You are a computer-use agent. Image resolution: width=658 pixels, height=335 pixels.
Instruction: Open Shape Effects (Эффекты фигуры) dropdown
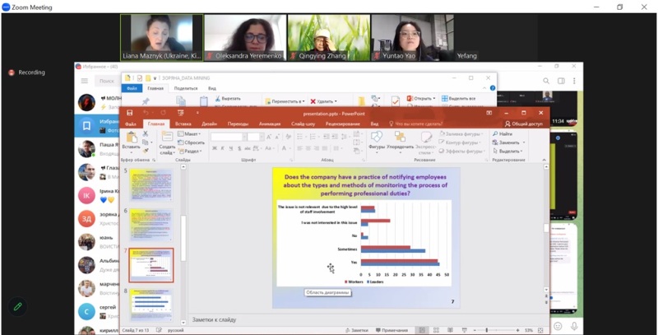(462, 151)
